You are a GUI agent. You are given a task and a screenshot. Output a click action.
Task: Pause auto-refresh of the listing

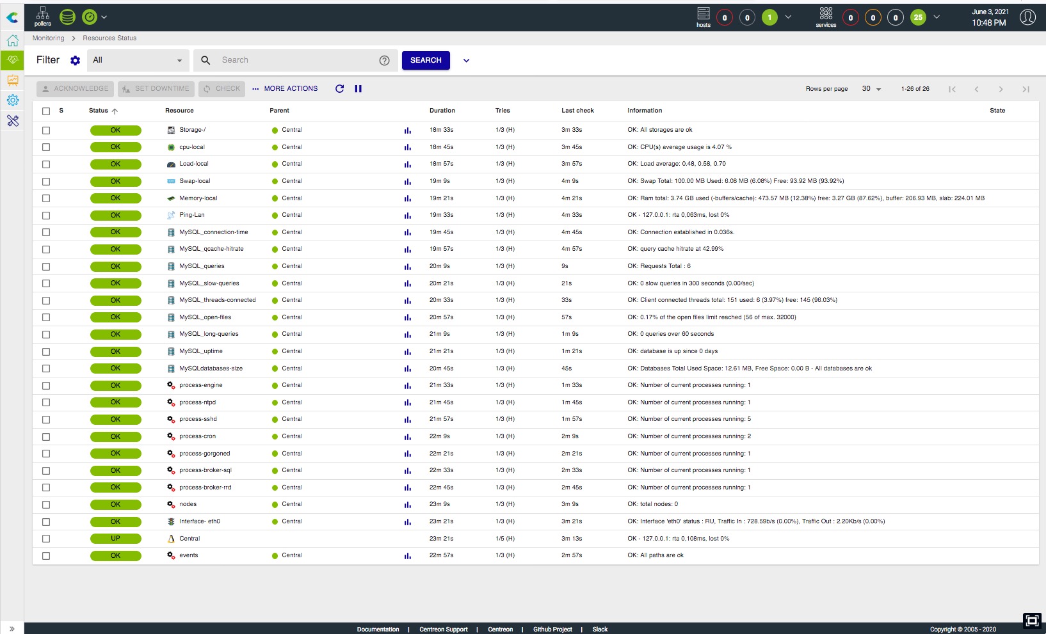click(x=358, y=89)
